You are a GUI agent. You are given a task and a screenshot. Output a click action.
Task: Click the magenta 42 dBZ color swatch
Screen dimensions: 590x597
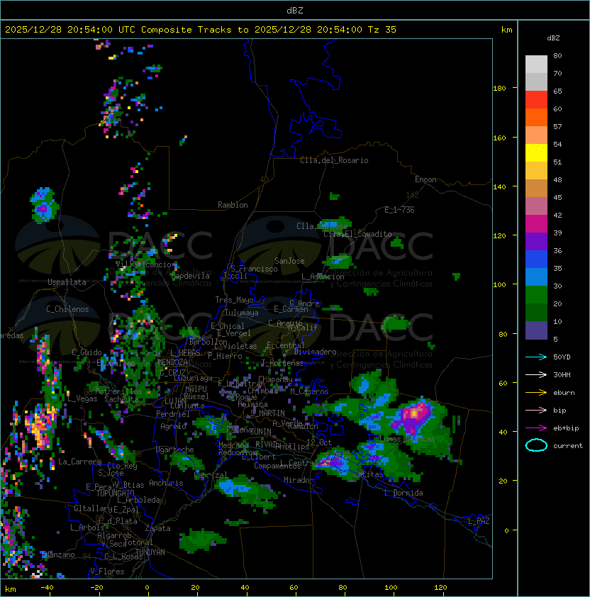point(536,223)
